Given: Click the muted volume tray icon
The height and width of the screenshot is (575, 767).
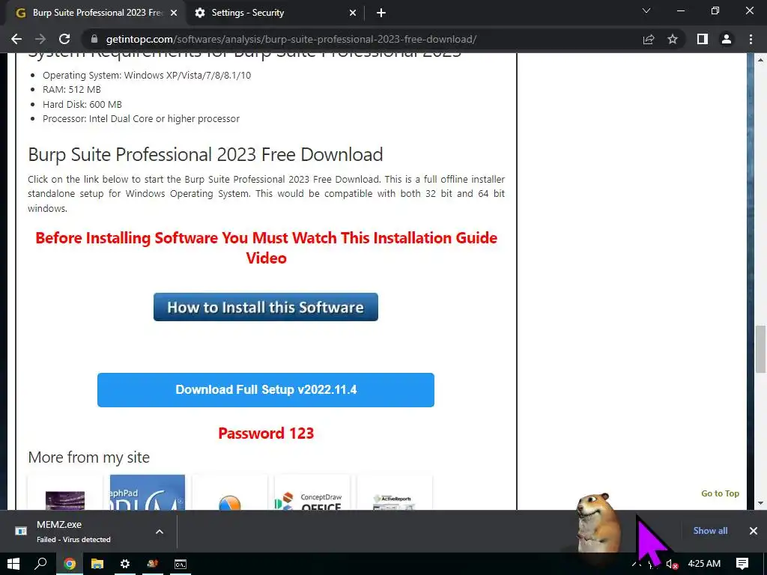Looking at the screenshot, I should (x=672, y=564).
